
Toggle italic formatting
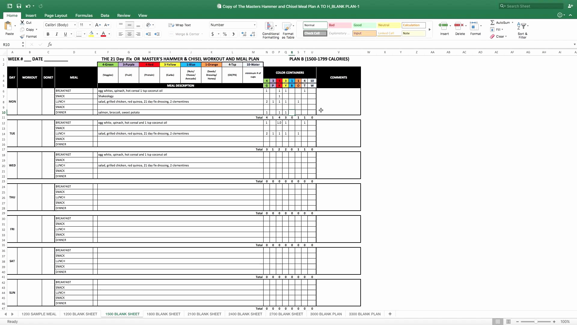pos(56,34)
